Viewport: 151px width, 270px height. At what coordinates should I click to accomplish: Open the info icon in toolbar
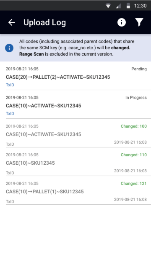tap(122, 22)
